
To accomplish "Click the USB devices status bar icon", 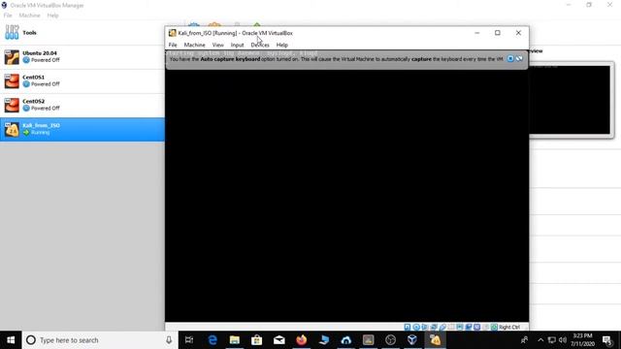I will pos(442,327).
